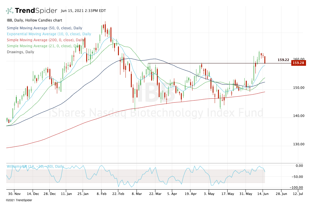Click the '©2021 TrendSpider' copyright text
The height and width of the screenshot is (203, 312).
coord(19,200)
